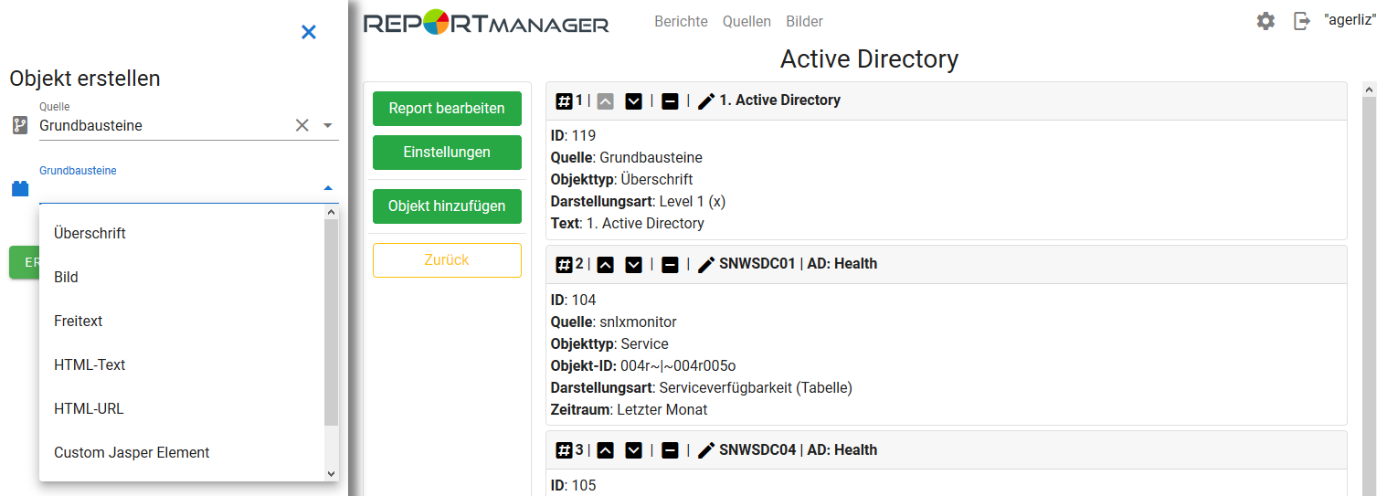Click the Einstellungen button
Screen dimensions: 1387x496
pyautogui.click(x=447, y=152)
